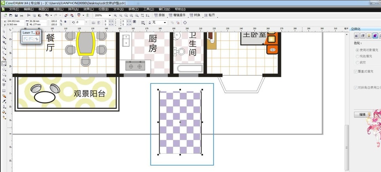The width and height of the screenshot is (381, 172).
Task: Click the 转换 toolbar button
Action: pyautogui.click(x=195, y=15)
